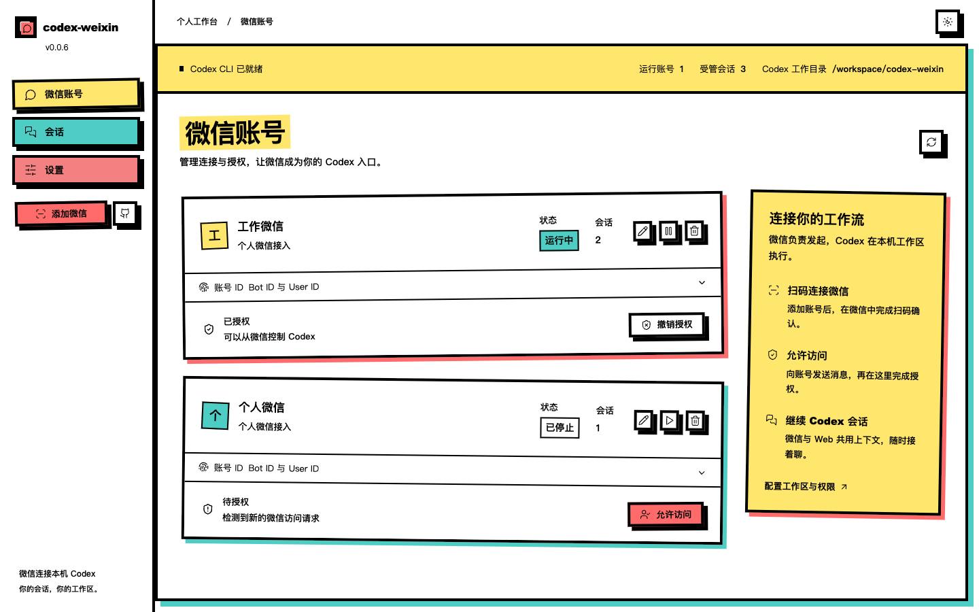The height and width of the screenshot is (612, 979).
Task: Click the Codex CLI 已就绪 status text
Action: tap(226, 69)
